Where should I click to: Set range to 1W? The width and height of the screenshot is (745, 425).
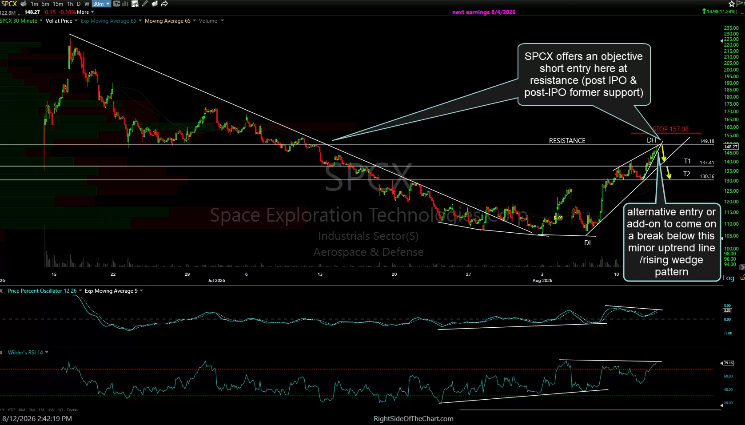point(51,410)
